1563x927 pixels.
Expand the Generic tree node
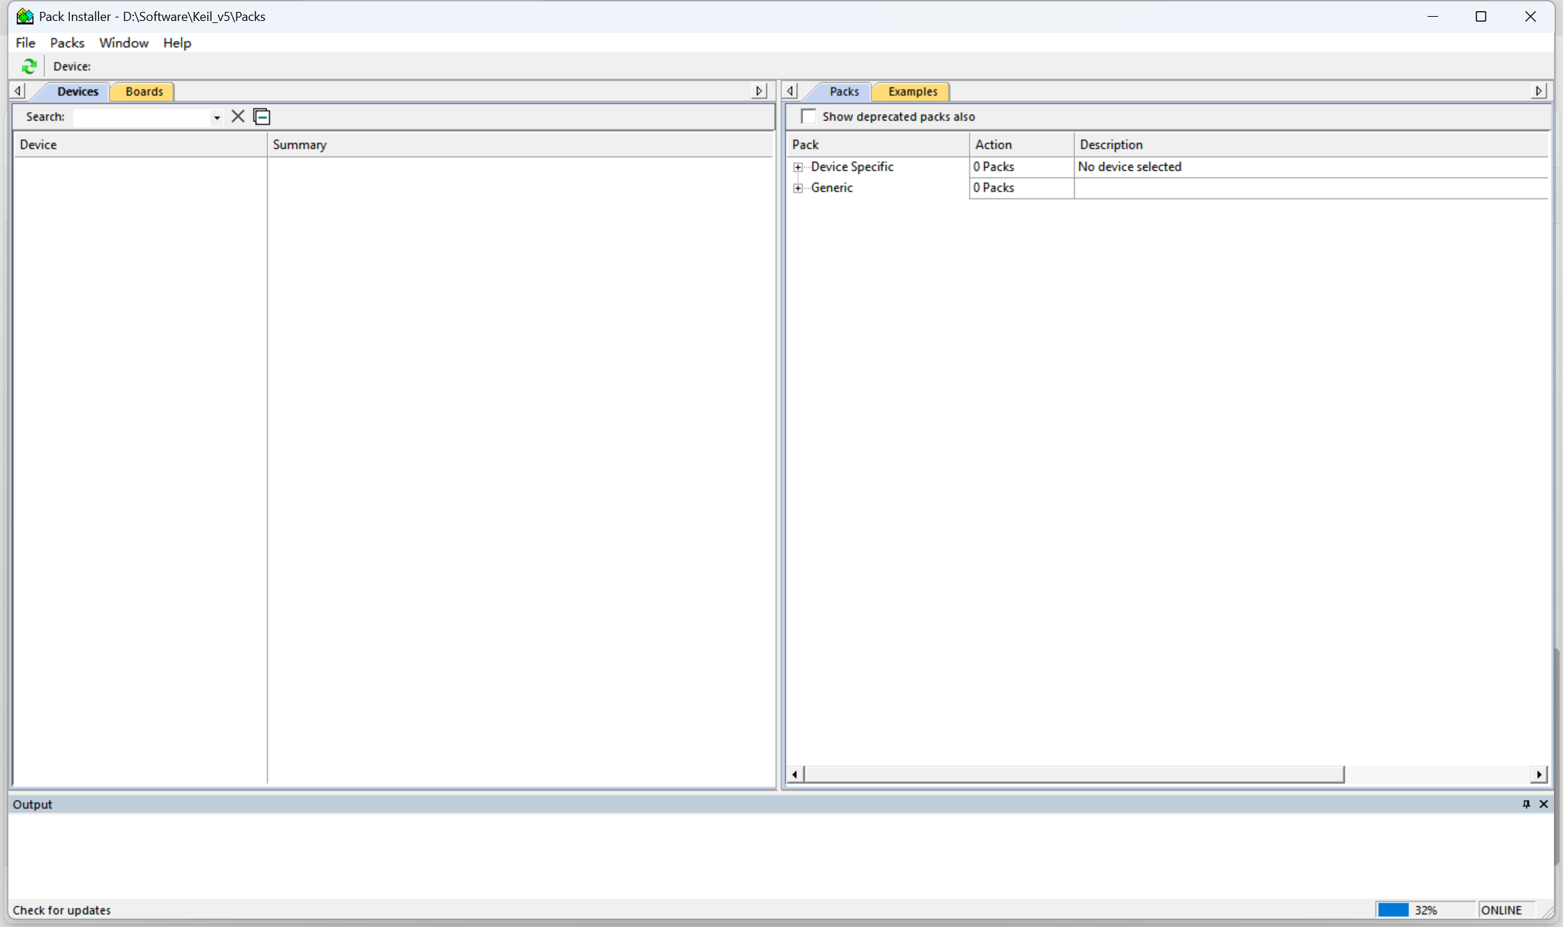tap(798, 188)
